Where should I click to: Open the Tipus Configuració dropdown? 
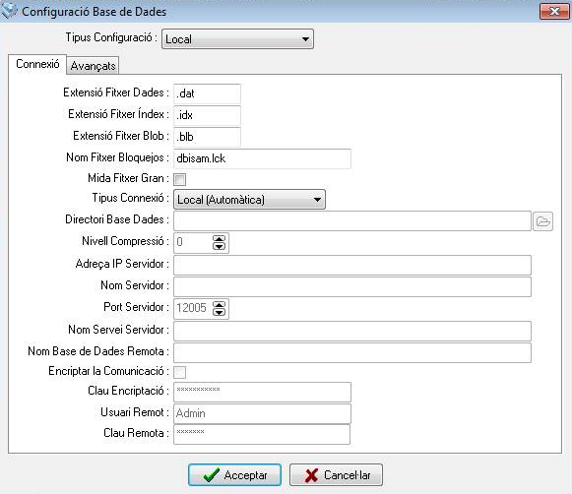[237, 39]
